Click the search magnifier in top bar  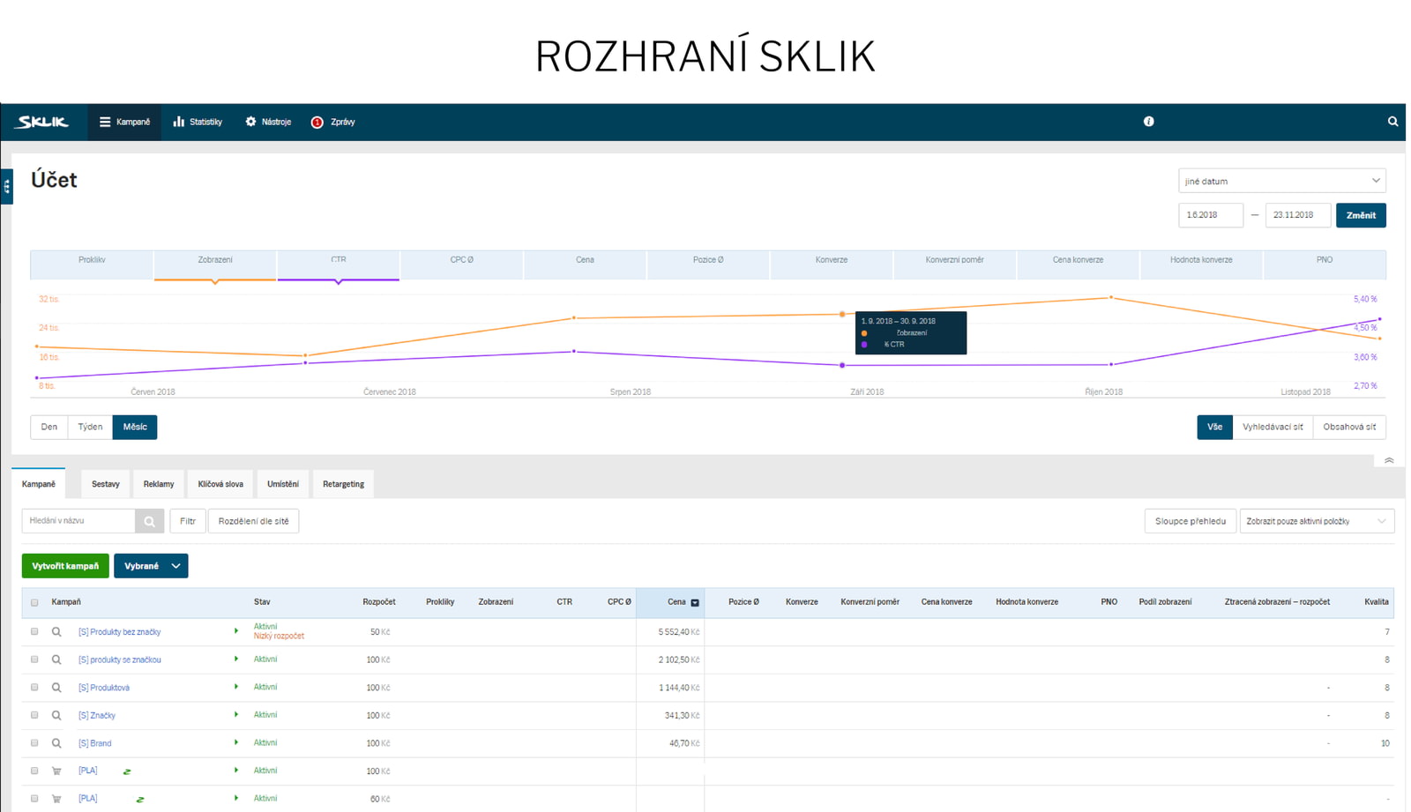pos(1392,122)
